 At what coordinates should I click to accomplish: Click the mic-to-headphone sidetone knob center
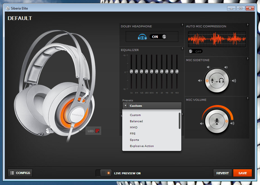pos(217,81)
